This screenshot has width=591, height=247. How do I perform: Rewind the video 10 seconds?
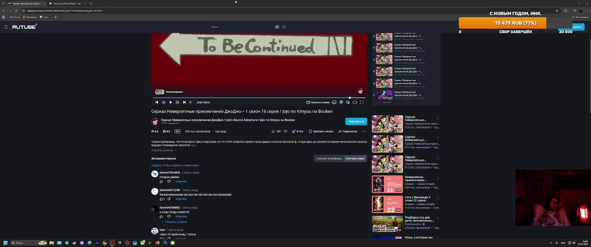pyautogui.click(x=164, y=102)
